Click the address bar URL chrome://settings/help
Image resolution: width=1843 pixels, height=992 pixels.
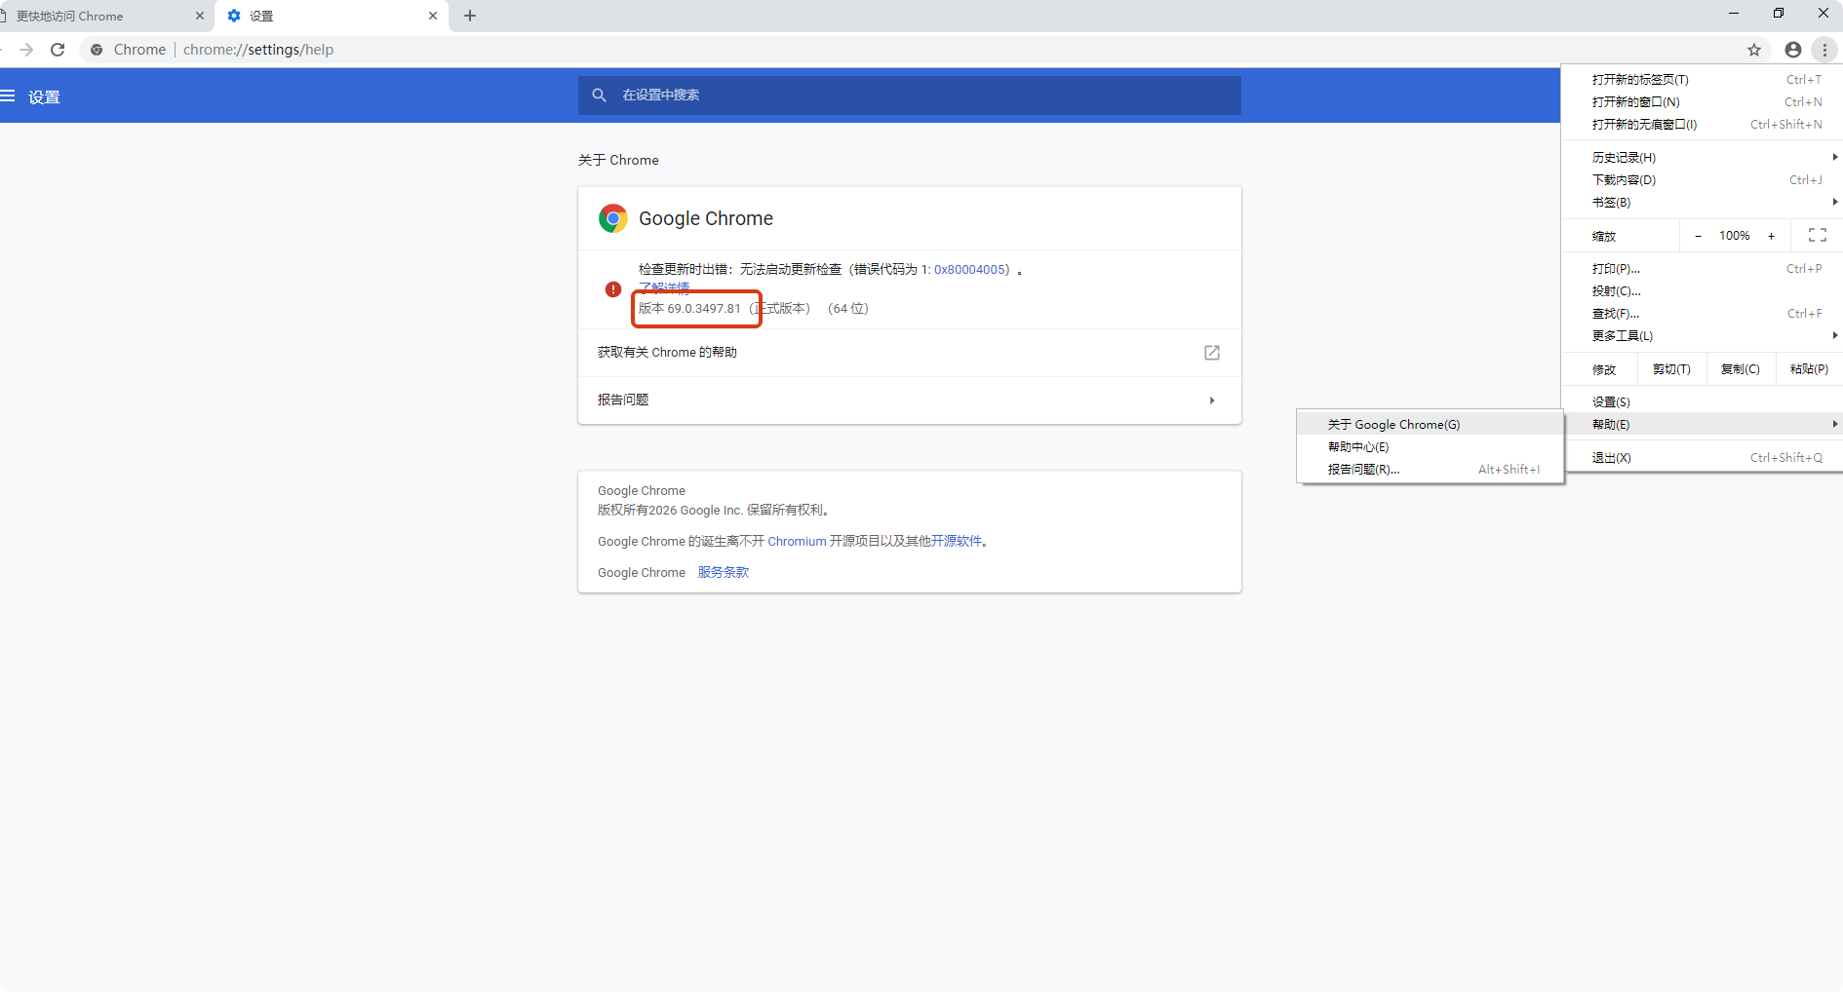tap(258, 50)
